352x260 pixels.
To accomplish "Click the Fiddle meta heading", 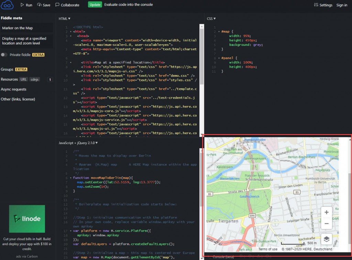I will pos(11,18).
